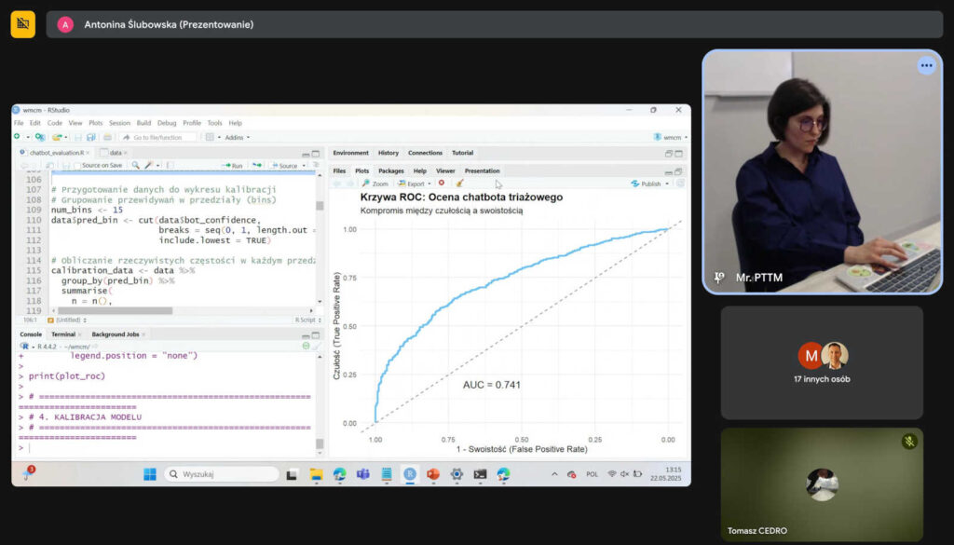Click the find/replace magnifier in editor toolbar
The image size is (954, 545).
[135, 165]
